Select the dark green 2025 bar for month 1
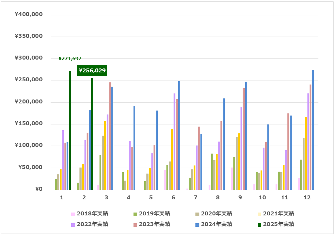 [x=70, y=130]
